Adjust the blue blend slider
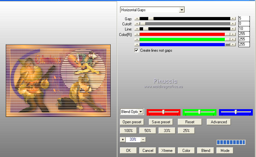Image resolution: width=256 pixels, height=157 pixels. click(x=236, y=112)
